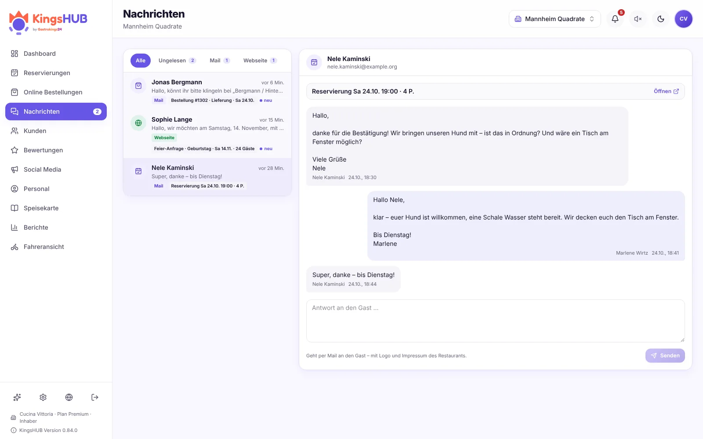Open the Mannheim Quadrate location selector
Screen dimensions: 703x439
coord(554,19)
